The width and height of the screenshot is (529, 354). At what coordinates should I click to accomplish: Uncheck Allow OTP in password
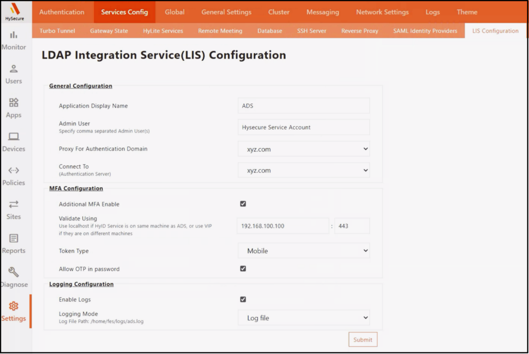pos(243,268)
